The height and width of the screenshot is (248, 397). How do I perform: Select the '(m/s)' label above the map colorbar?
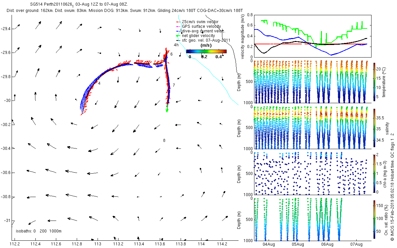[x=206, y=46]
